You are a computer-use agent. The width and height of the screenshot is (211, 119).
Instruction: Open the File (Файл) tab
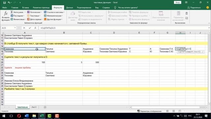5,8
